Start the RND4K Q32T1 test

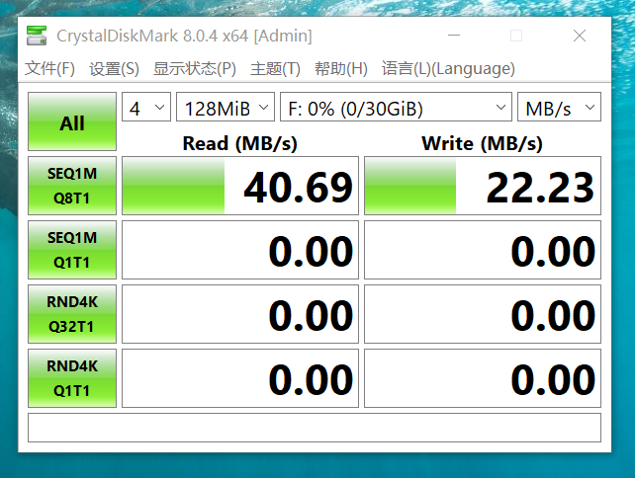click(72, 314)
